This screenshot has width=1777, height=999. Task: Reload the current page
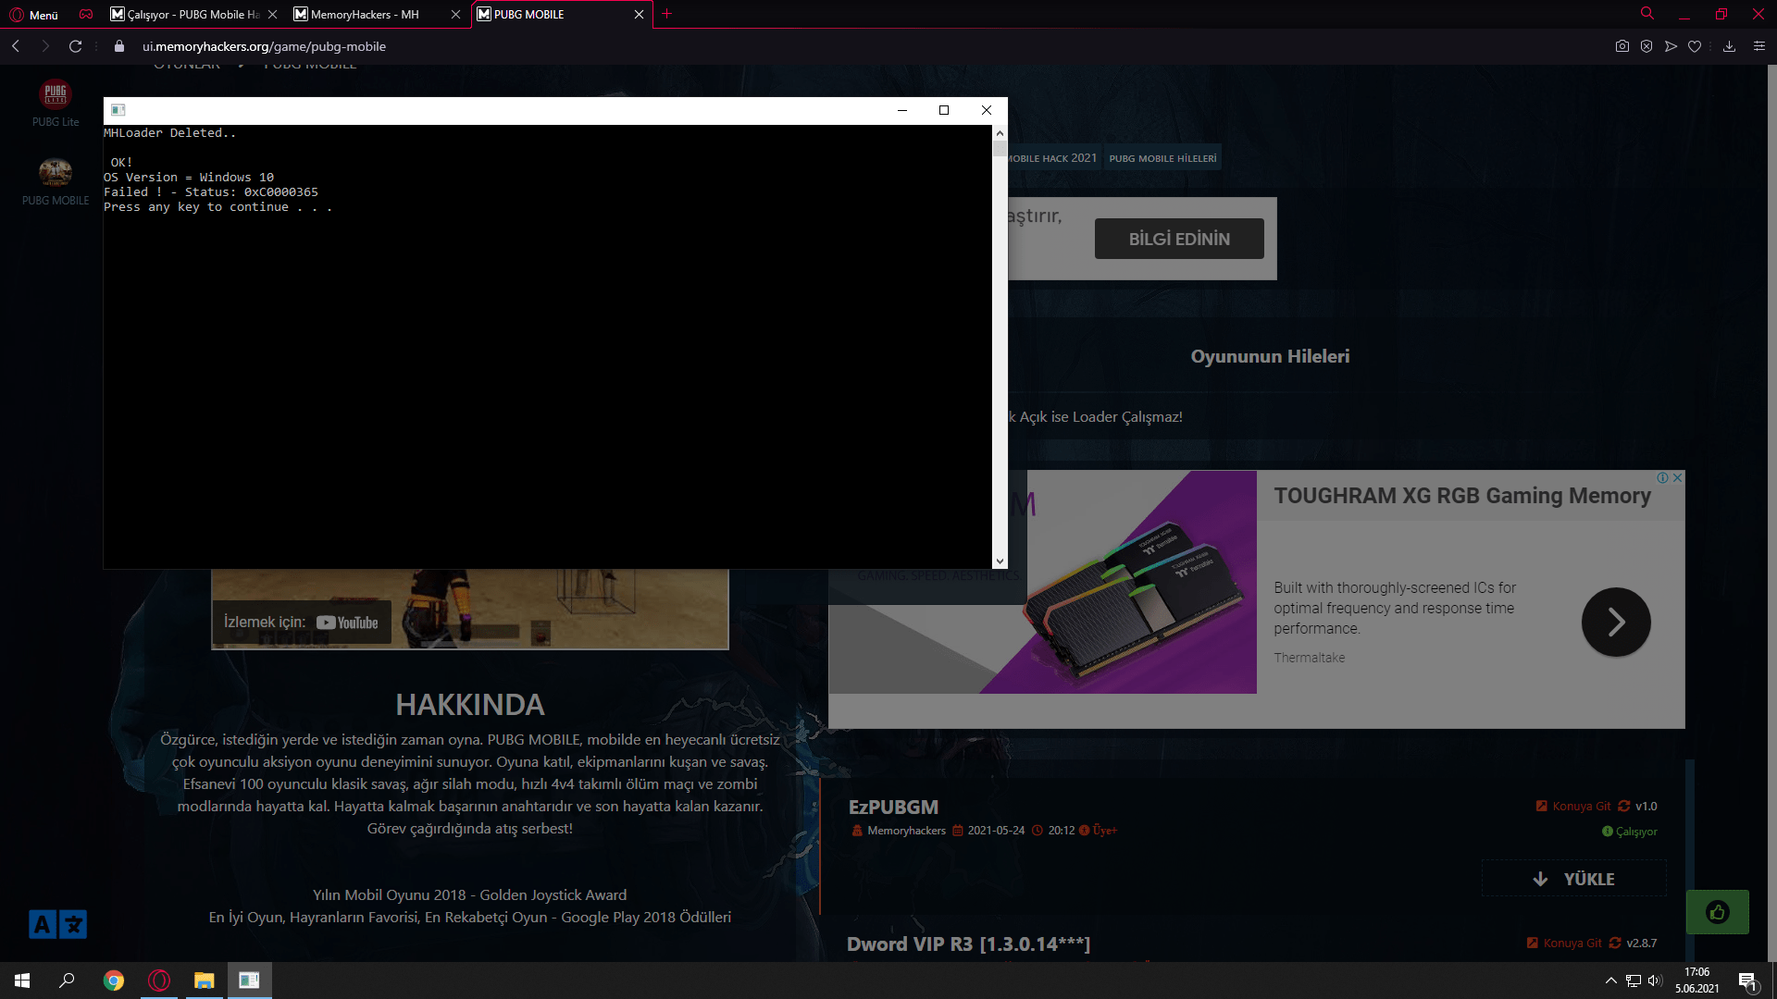[x=76, y=46]
